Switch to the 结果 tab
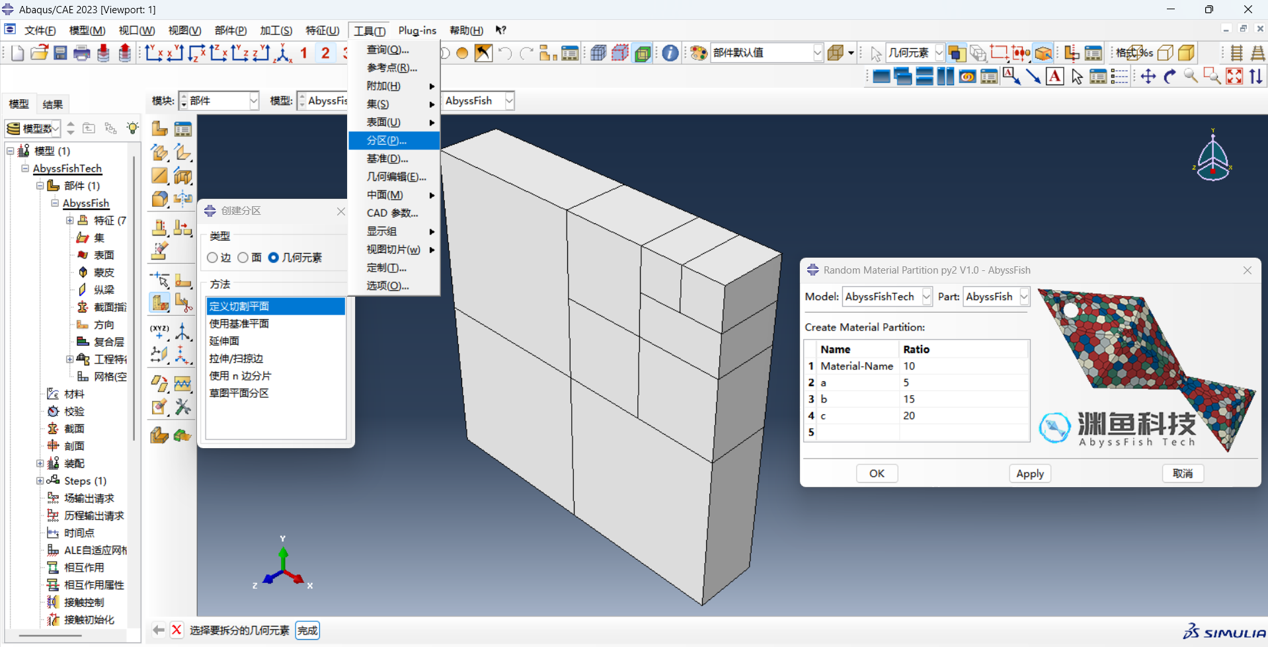Viewport: 1268px width, 647px height. pos(53,104)
